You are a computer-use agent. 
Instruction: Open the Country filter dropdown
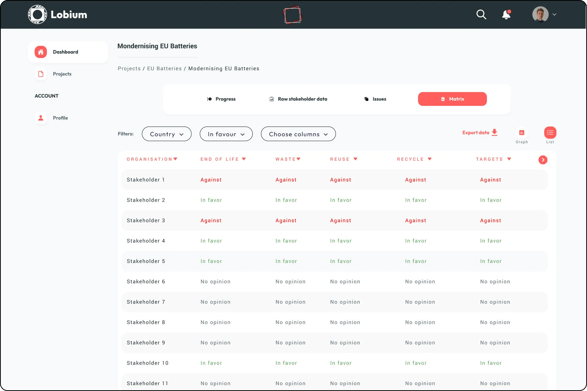coord(167,134)
